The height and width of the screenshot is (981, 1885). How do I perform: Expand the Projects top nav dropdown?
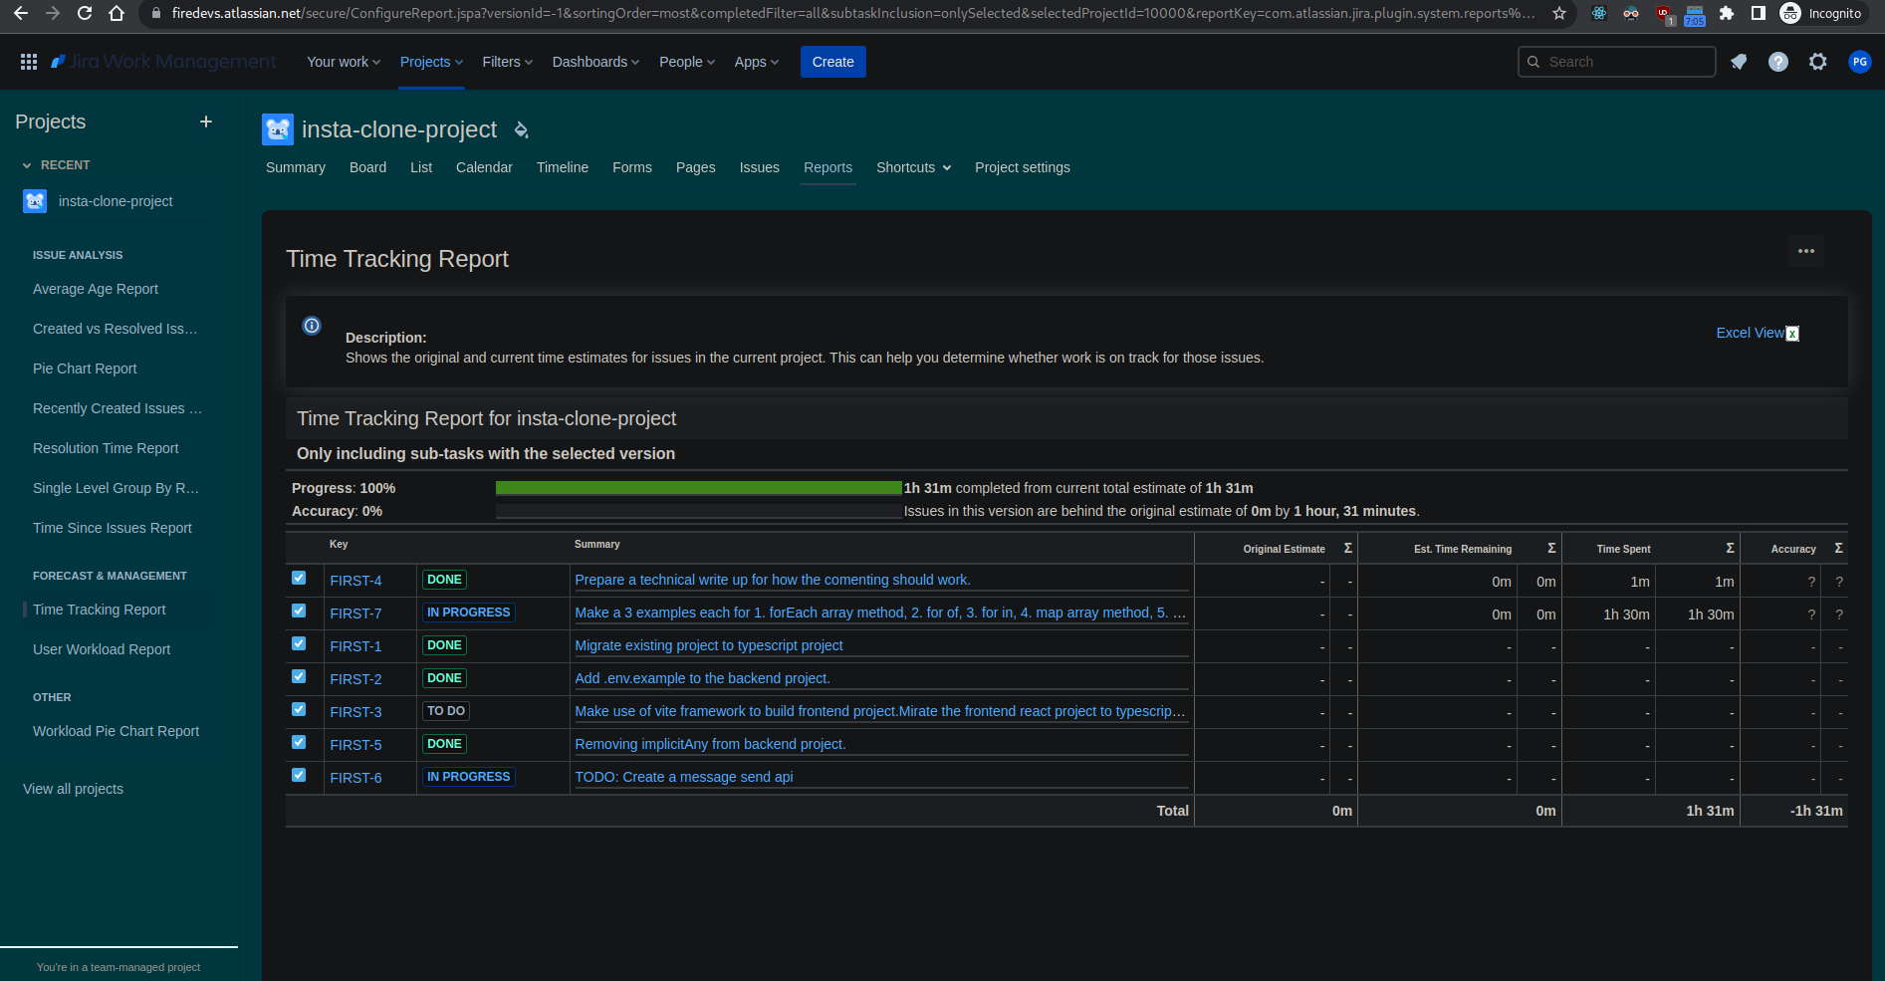pos(431,62)
